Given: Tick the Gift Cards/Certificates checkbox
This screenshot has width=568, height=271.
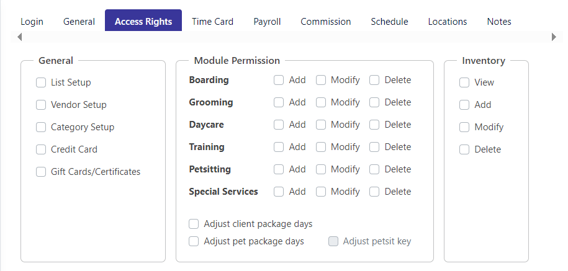Looking at the screenshot, I should click(x=41, y=172).
